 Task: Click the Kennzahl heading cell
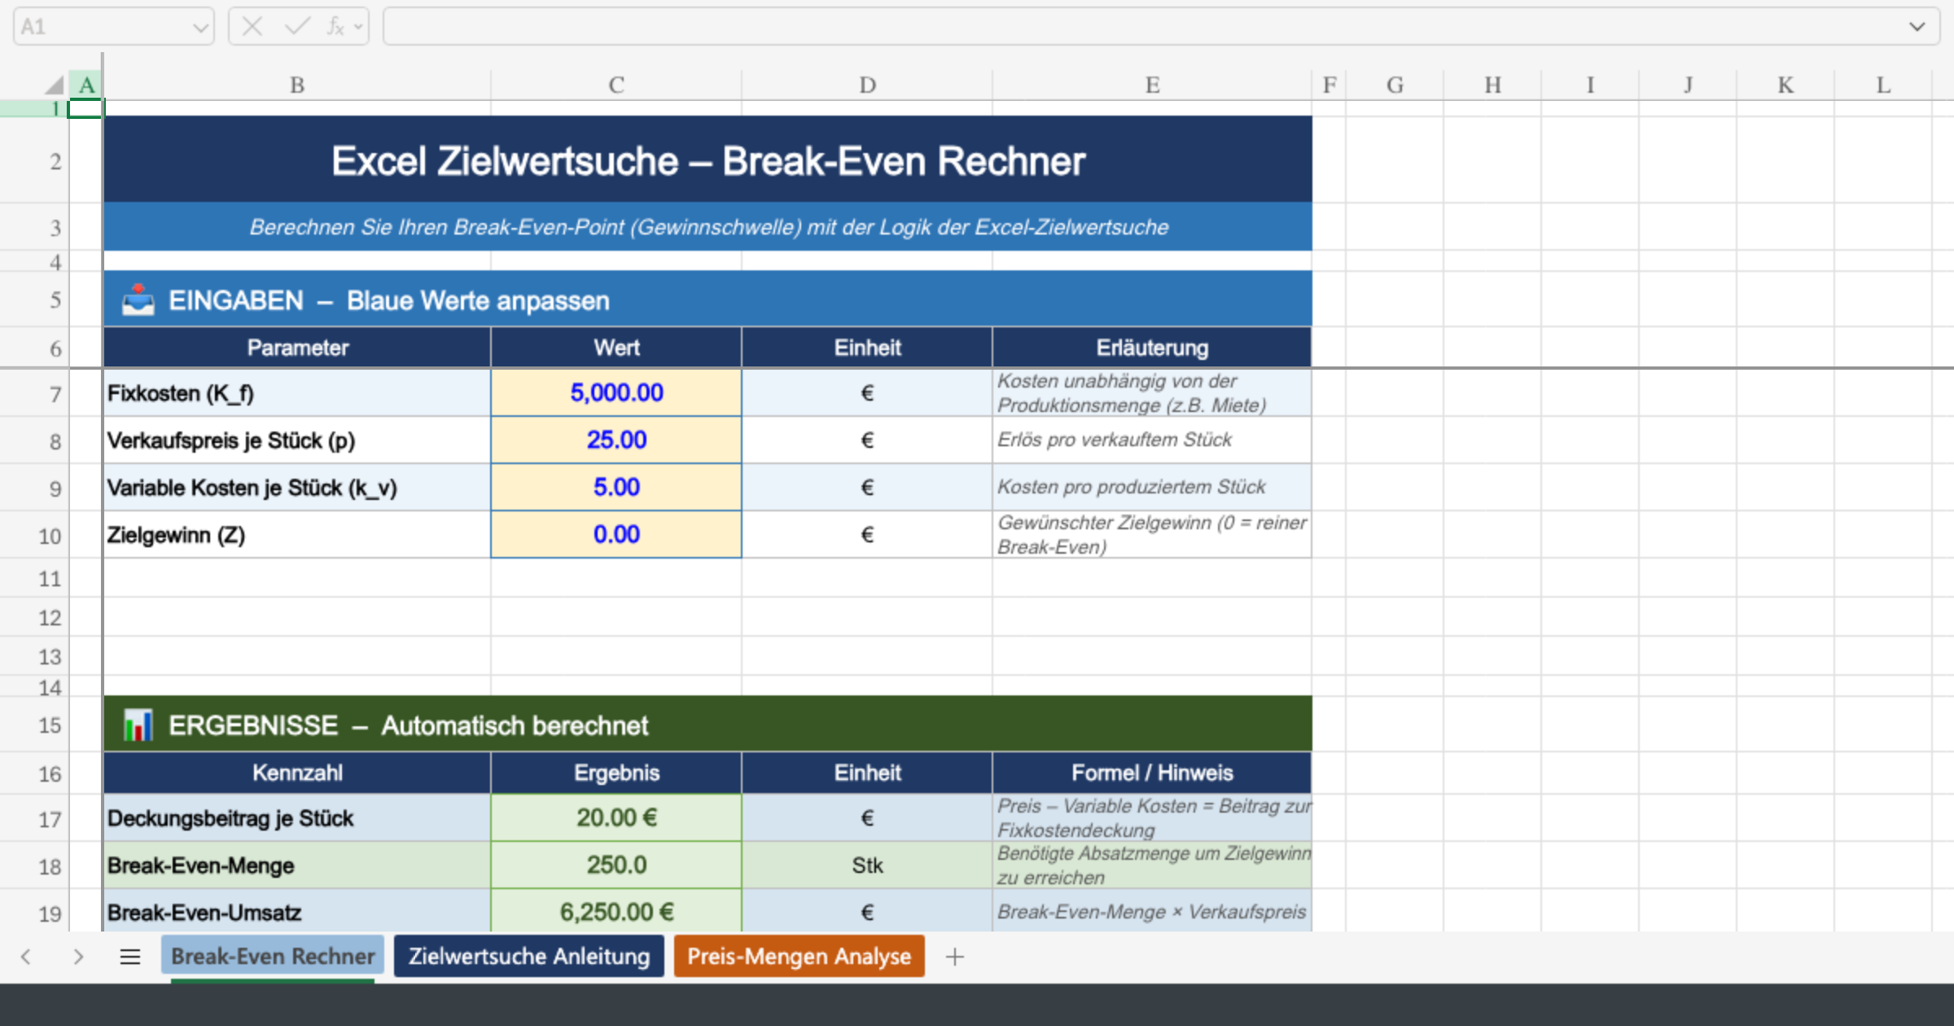click(x=297, y=773)
